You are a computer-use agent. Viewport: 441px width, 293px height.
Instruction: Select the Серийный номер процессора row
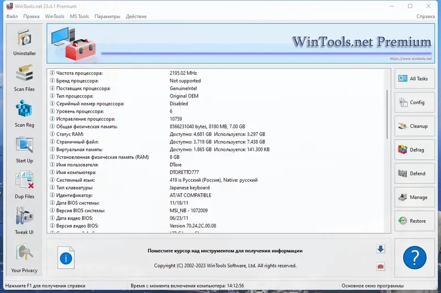pyautogui.click(x=216, y=104)
